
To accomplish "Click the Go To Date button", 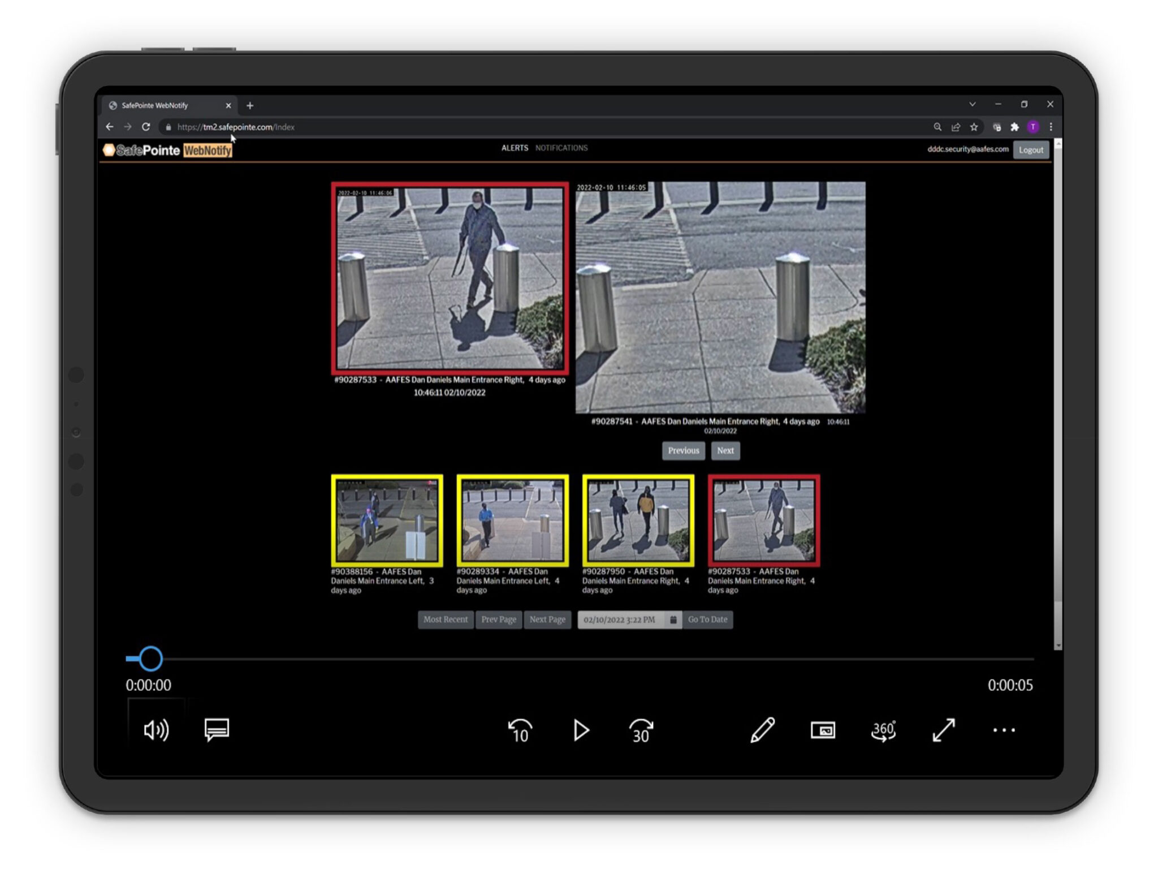I will coord(707,620).
